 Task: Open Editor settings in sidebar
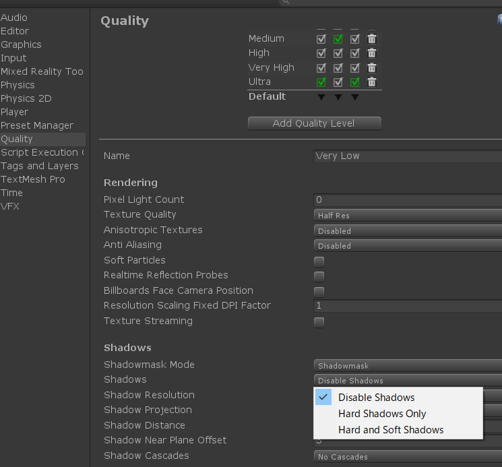tap(15, 31)
